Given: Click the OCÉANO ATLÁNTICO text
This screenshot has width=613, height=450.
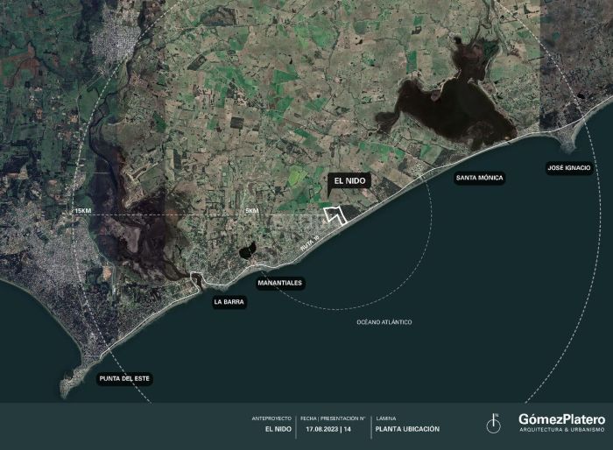Looking at the screenshot, I should [384, 322].
